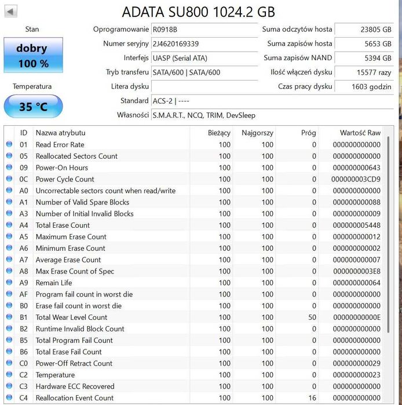
Task: Click the status dot for Maximum Erase Count
Action: [x=9, y=236]
